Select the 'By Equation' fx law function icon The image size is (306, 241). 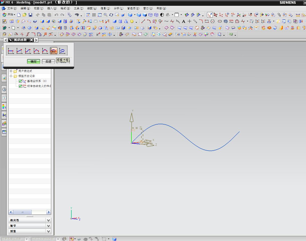[x=54, y=51]
